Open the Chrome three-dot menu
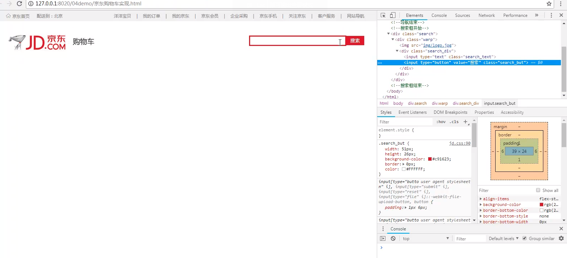Viewport: 567px width, 258px height. click(x=561, y=4)
